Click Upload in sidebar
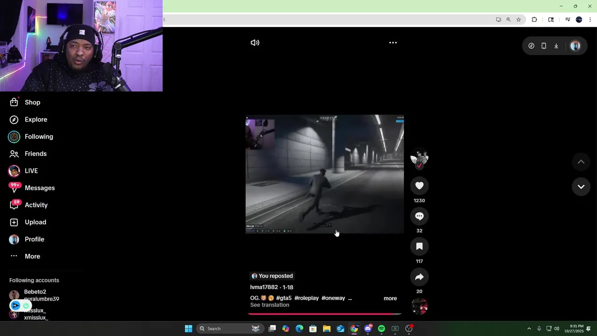The image size is (597, 336). [x=28, y=222]
